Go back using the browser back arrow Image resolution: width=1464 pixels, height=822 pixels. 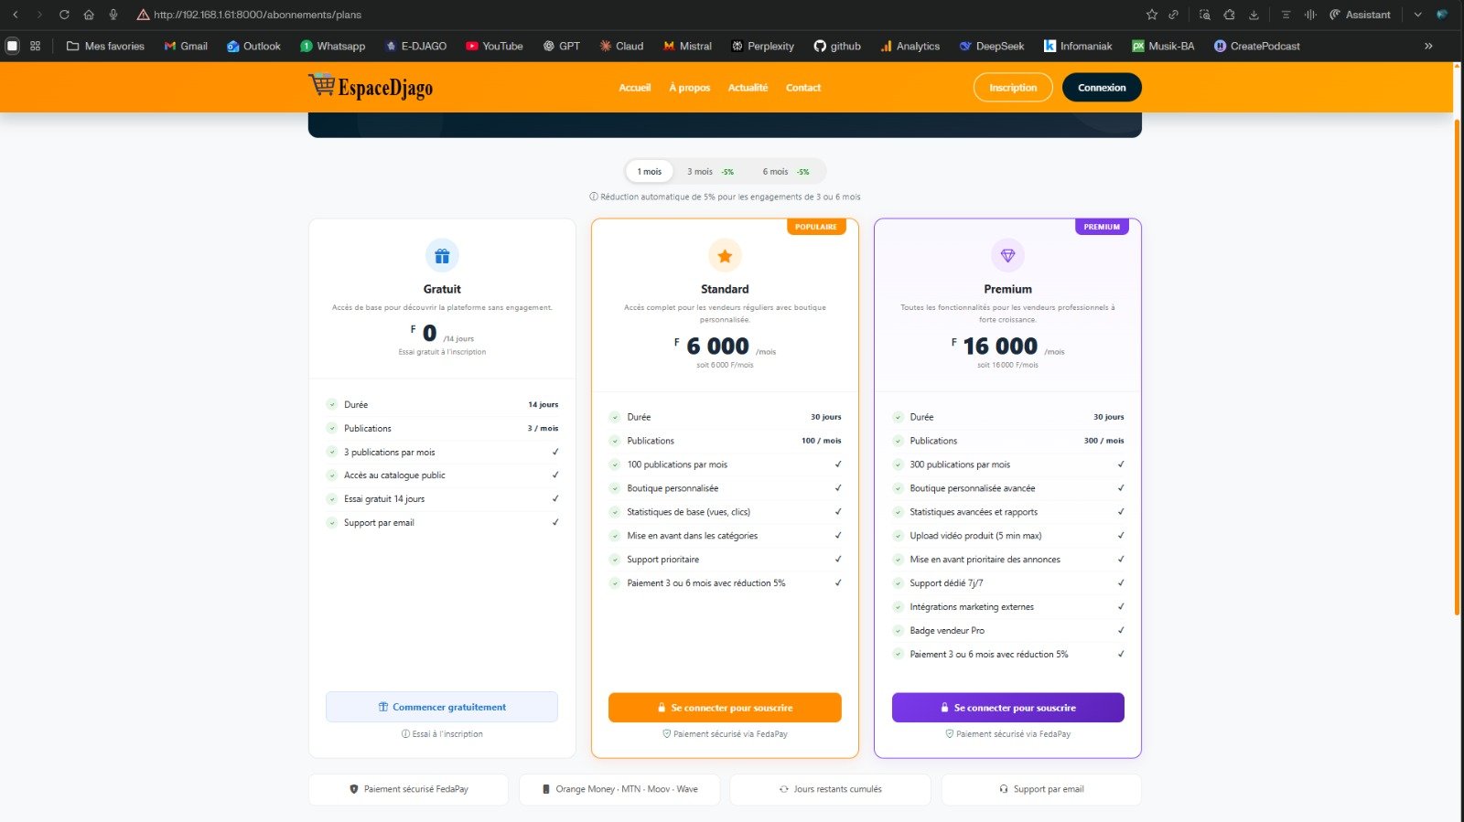point(15,15)
